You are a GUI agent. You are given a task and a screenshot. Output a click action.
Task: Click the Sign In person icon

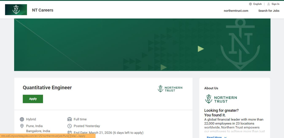268,4
